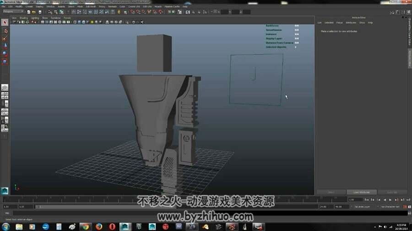Click the Save Scene icon
Image resolution: width=412 pixels, height=231 pixels.
click(40, 12)
